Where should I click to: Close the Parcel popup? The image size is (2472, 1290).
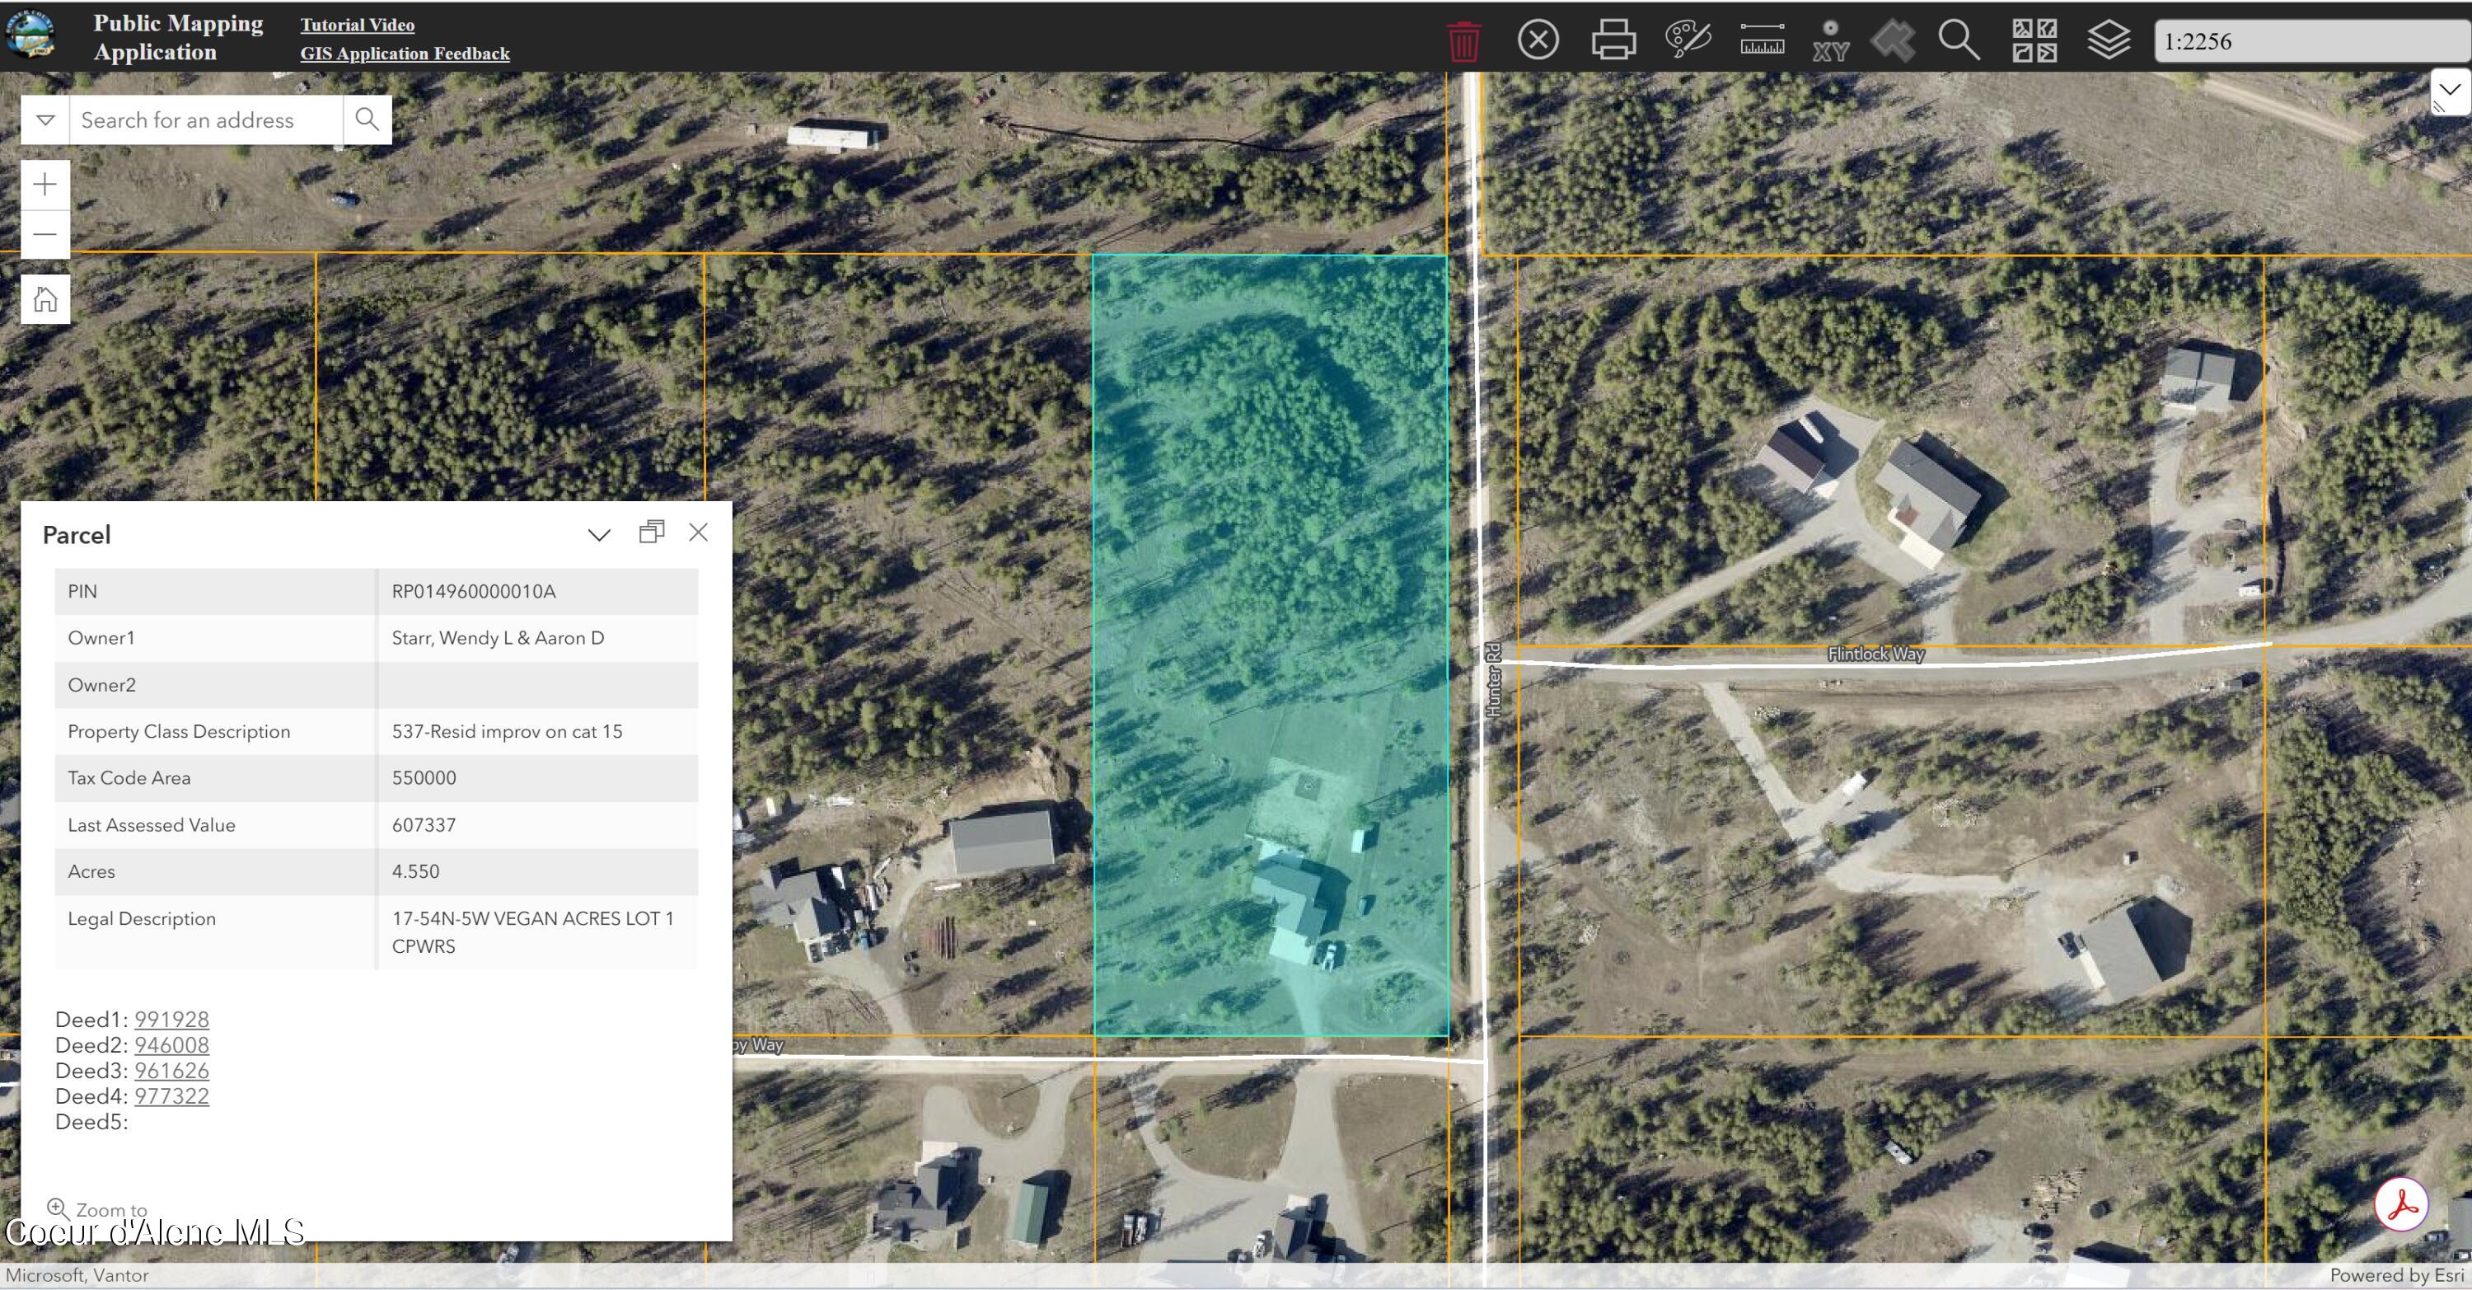699,532
